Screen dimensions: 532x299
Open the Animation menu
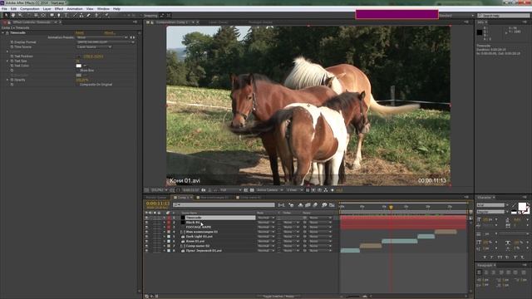pos(74,9)
